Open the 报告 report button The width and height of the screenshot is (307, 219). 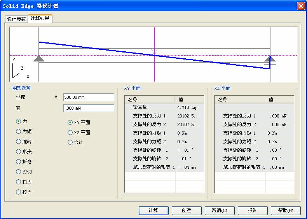(253, 210)
